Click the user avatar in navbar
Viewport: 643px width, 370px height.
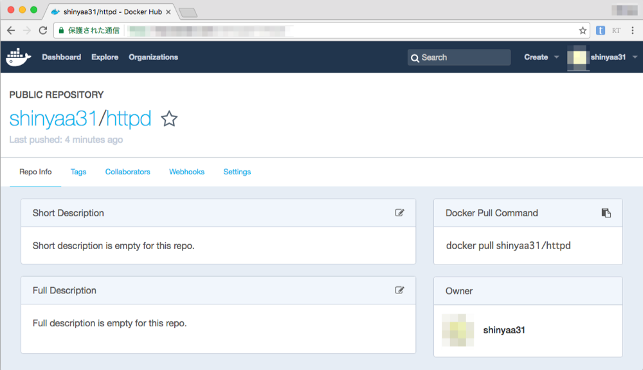[578, 57]
